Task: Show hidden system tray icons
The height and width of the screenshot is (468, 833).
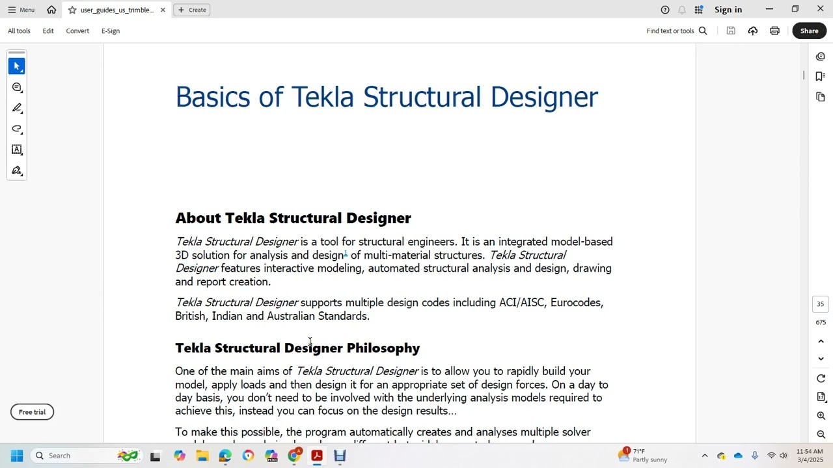Action: point(705,456)
